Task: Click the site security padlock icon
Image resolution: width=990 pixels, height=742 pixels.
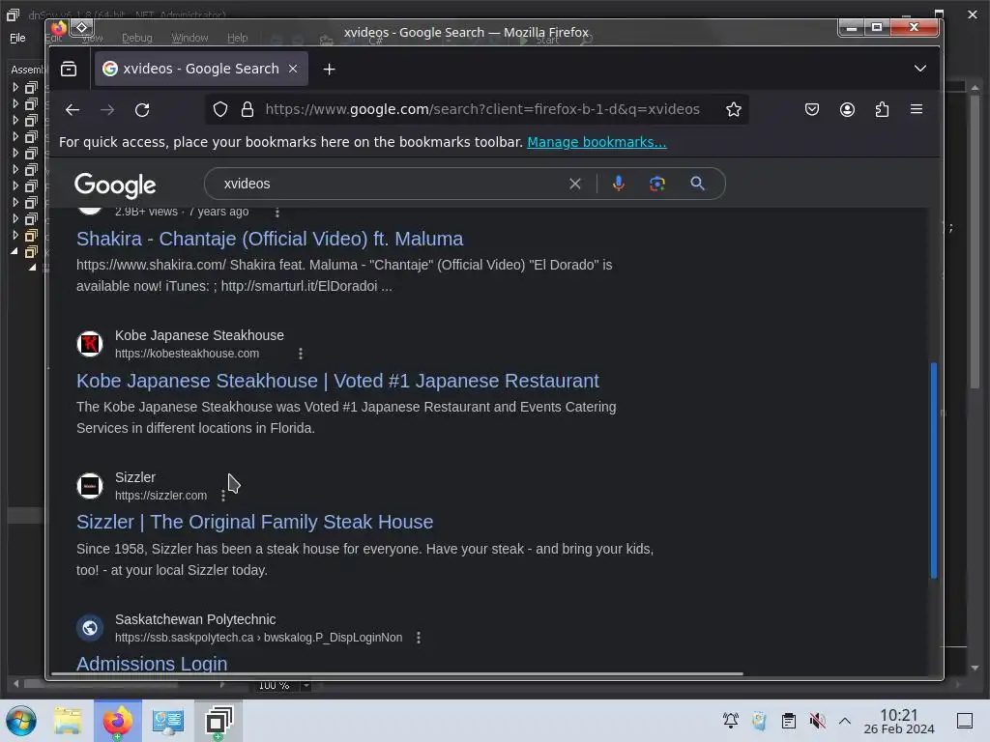Action: (x=247, y=110)
